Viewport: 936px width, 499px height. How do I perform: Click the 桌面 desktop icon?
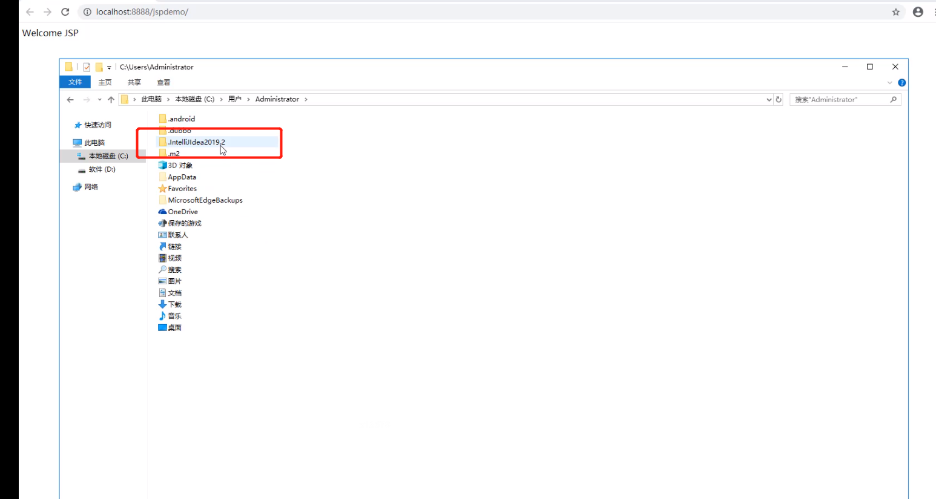[x=162, y=327]
